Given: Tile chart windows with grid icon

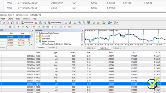Looking at the screenshot, I should (88, 23).
